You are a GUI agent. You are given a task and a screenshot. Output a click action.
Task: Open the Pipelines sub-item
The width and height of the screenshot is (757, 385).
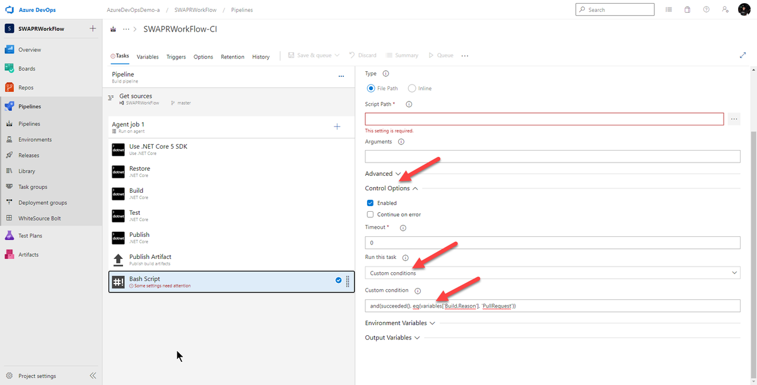[x=29, y=124]
